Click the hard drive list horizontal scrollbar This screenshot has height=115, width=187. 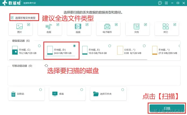click(x=78, y=59)
